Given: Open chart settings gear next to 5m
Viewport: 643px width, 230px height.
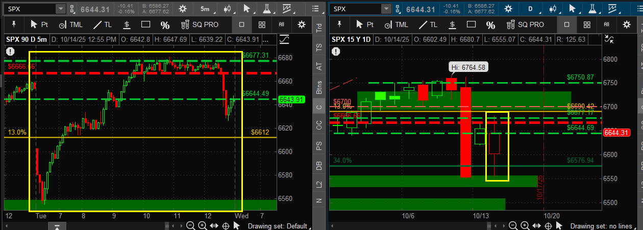Looking at the screenshot, I should 182,9.
